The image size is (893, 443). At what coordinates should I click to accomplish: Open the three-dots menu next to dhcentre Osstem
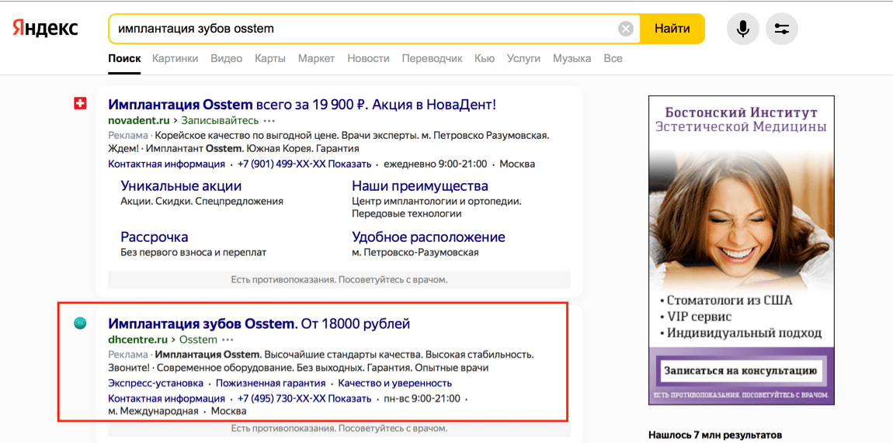coord(228,340)
